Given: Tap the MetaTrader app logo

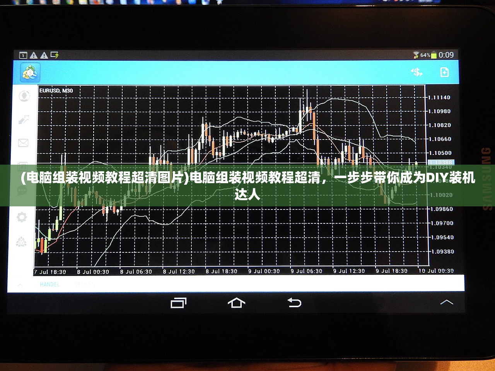Looking at the screenshot, I should [x=29, y=72].
